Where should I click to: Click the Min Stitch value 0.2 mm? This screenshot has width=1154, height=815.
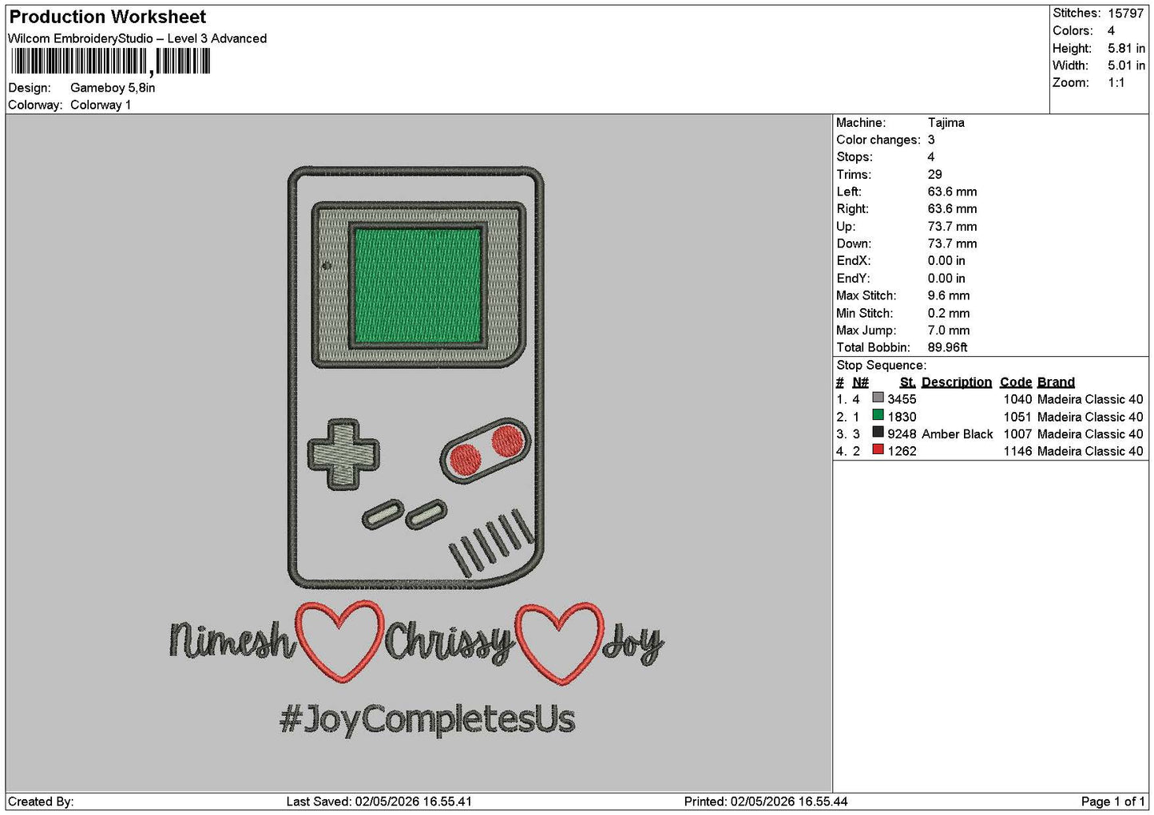coord(949,313)
